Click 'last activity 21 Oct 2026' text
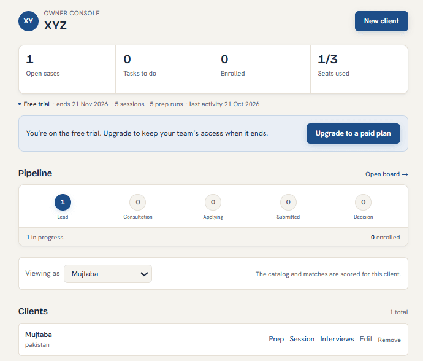This screenshot has height=361, width=423. (224, 104)
